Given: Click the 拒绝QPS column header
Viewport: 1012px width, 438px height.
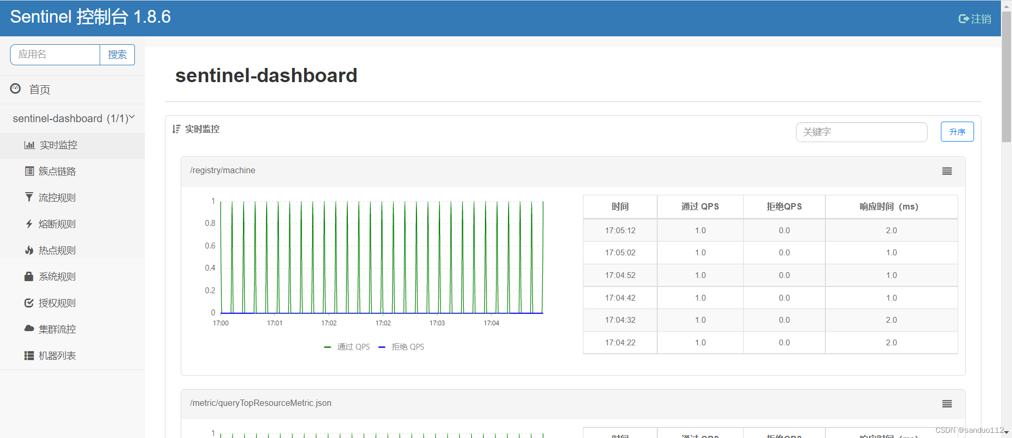Looking at the screenshot, I should (784, 206).
